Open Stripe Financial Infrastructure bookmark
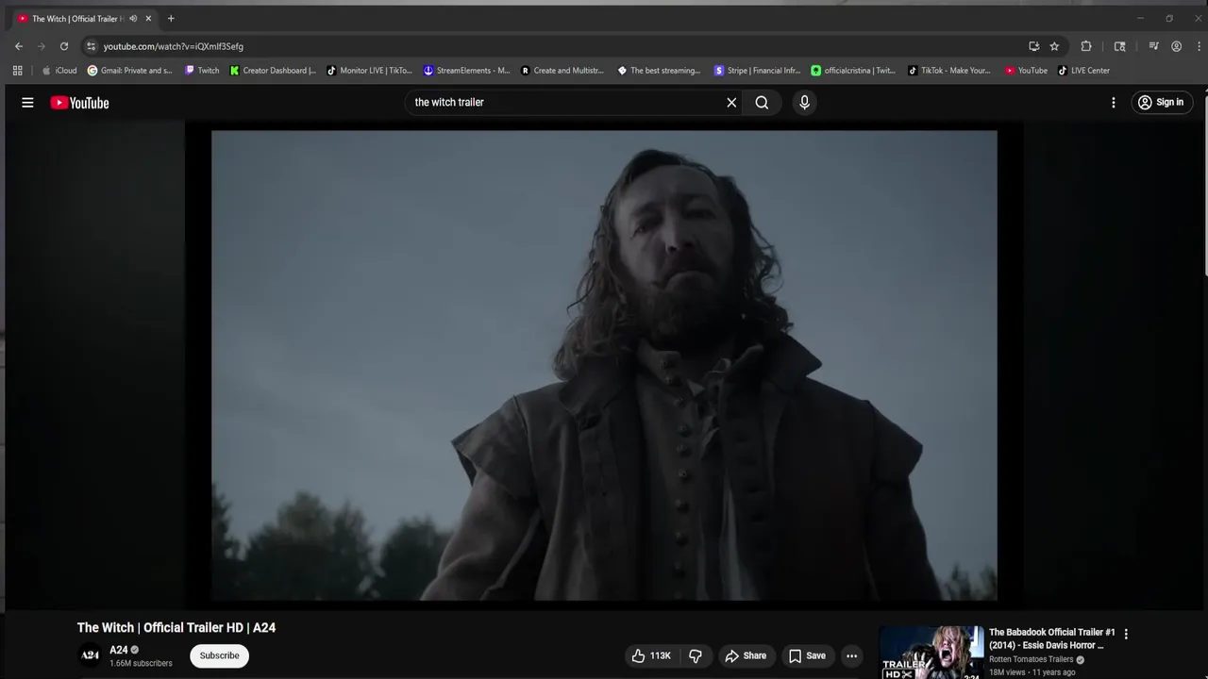 [x=757, y=71]
